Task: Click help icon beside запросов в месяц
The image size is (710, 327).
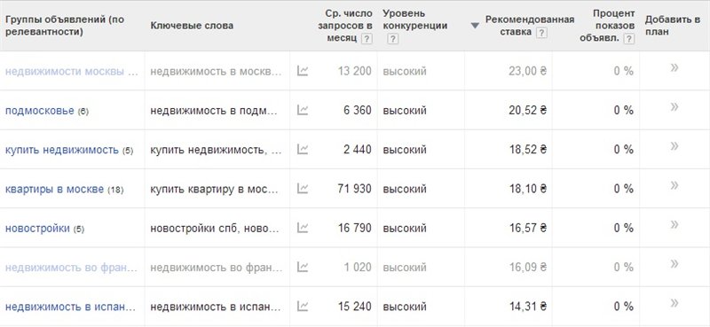Action: point(367,39)
